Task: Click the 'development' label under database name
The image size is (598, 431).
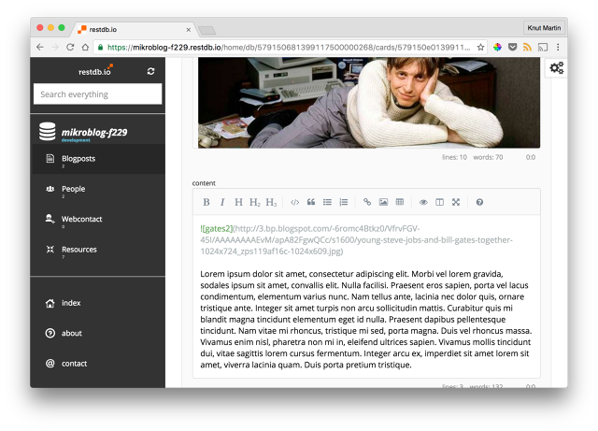Action: (76, 140)
